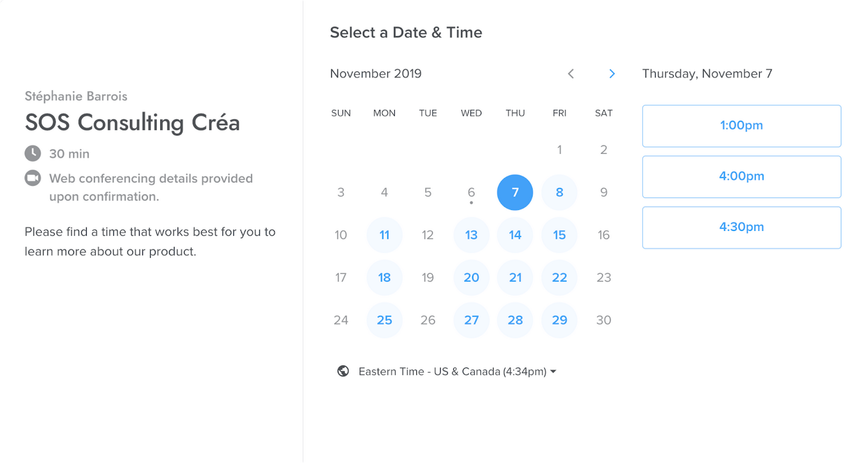Advance to next month with right chevron
868x463 pixels.
(612, 74)
